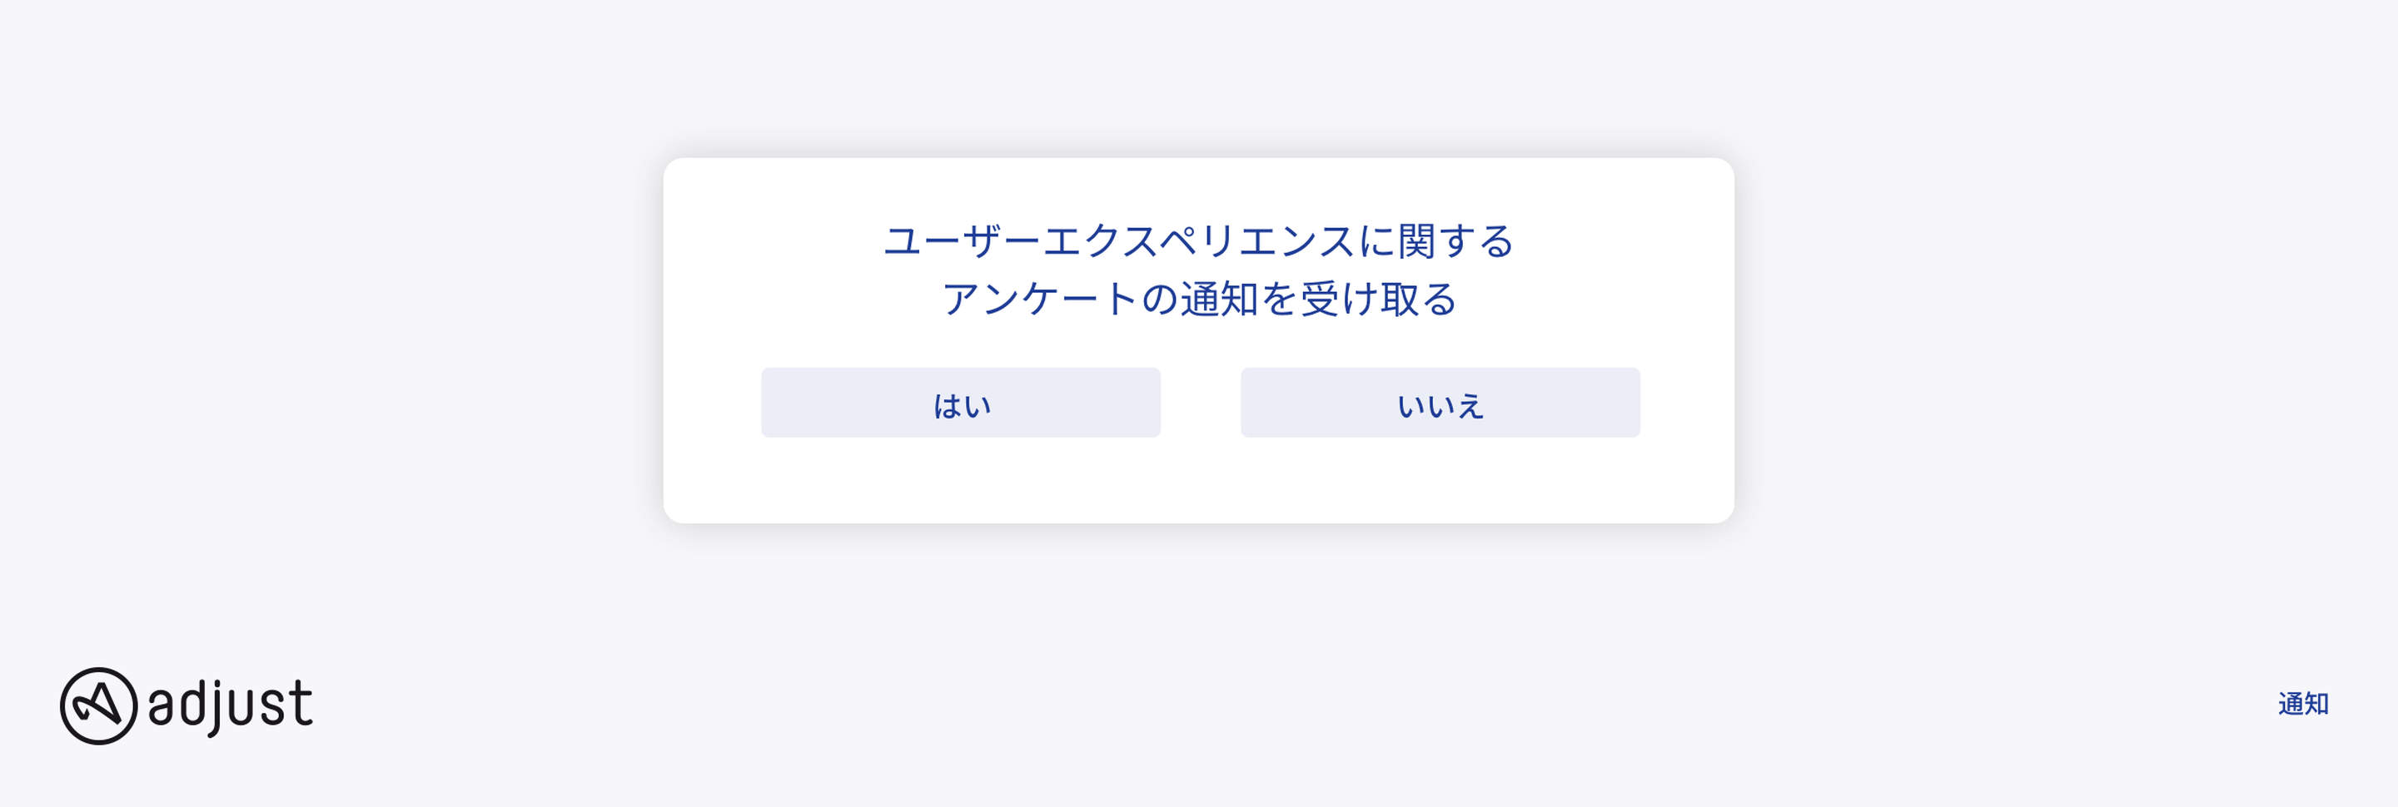Click the "adjust" wordmark text
The image size is (2398, 807).
[x=231, y=706]
